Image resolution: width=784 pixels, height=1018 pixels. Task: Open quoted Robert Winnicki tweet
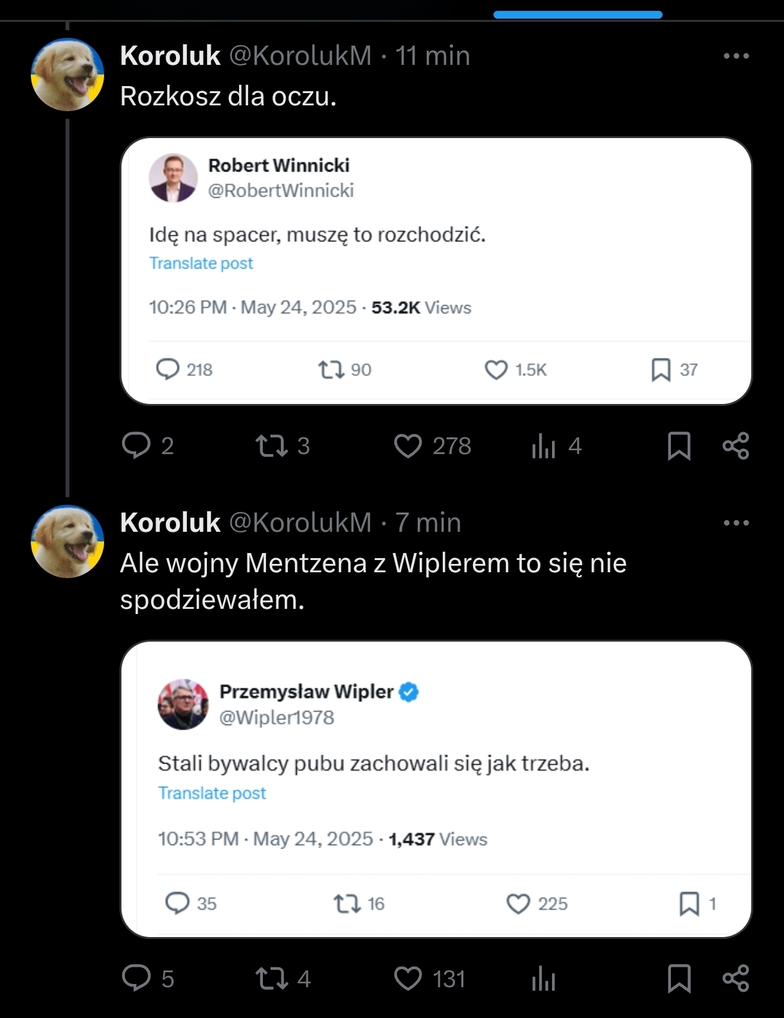click(436, 270)
